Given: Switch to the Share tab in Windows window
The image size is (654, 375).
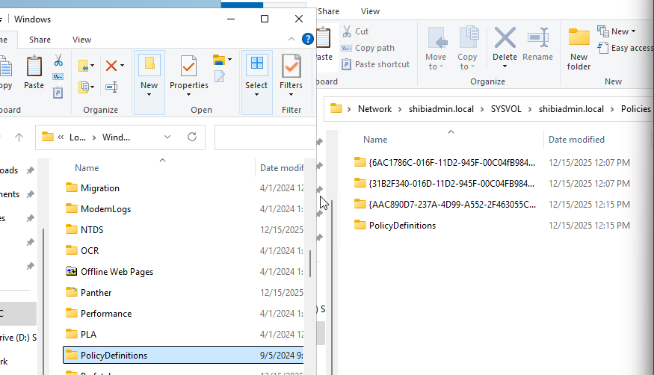Looking at the screenshot, I should coord(40,40).
